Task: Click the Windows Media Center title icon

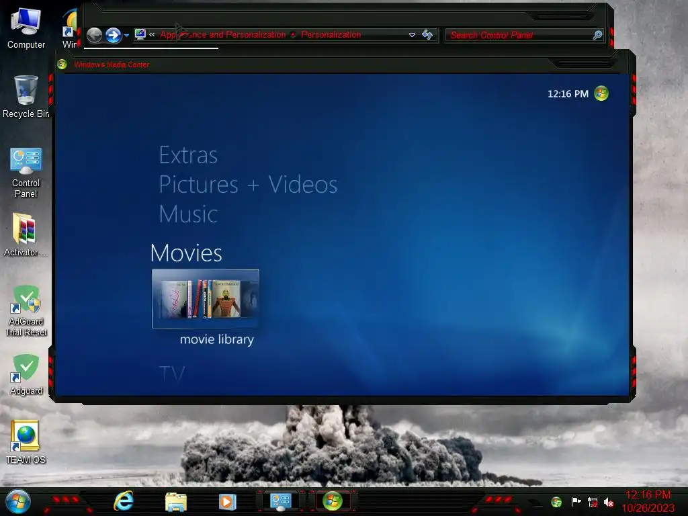Action: click(x=62, y=64)
